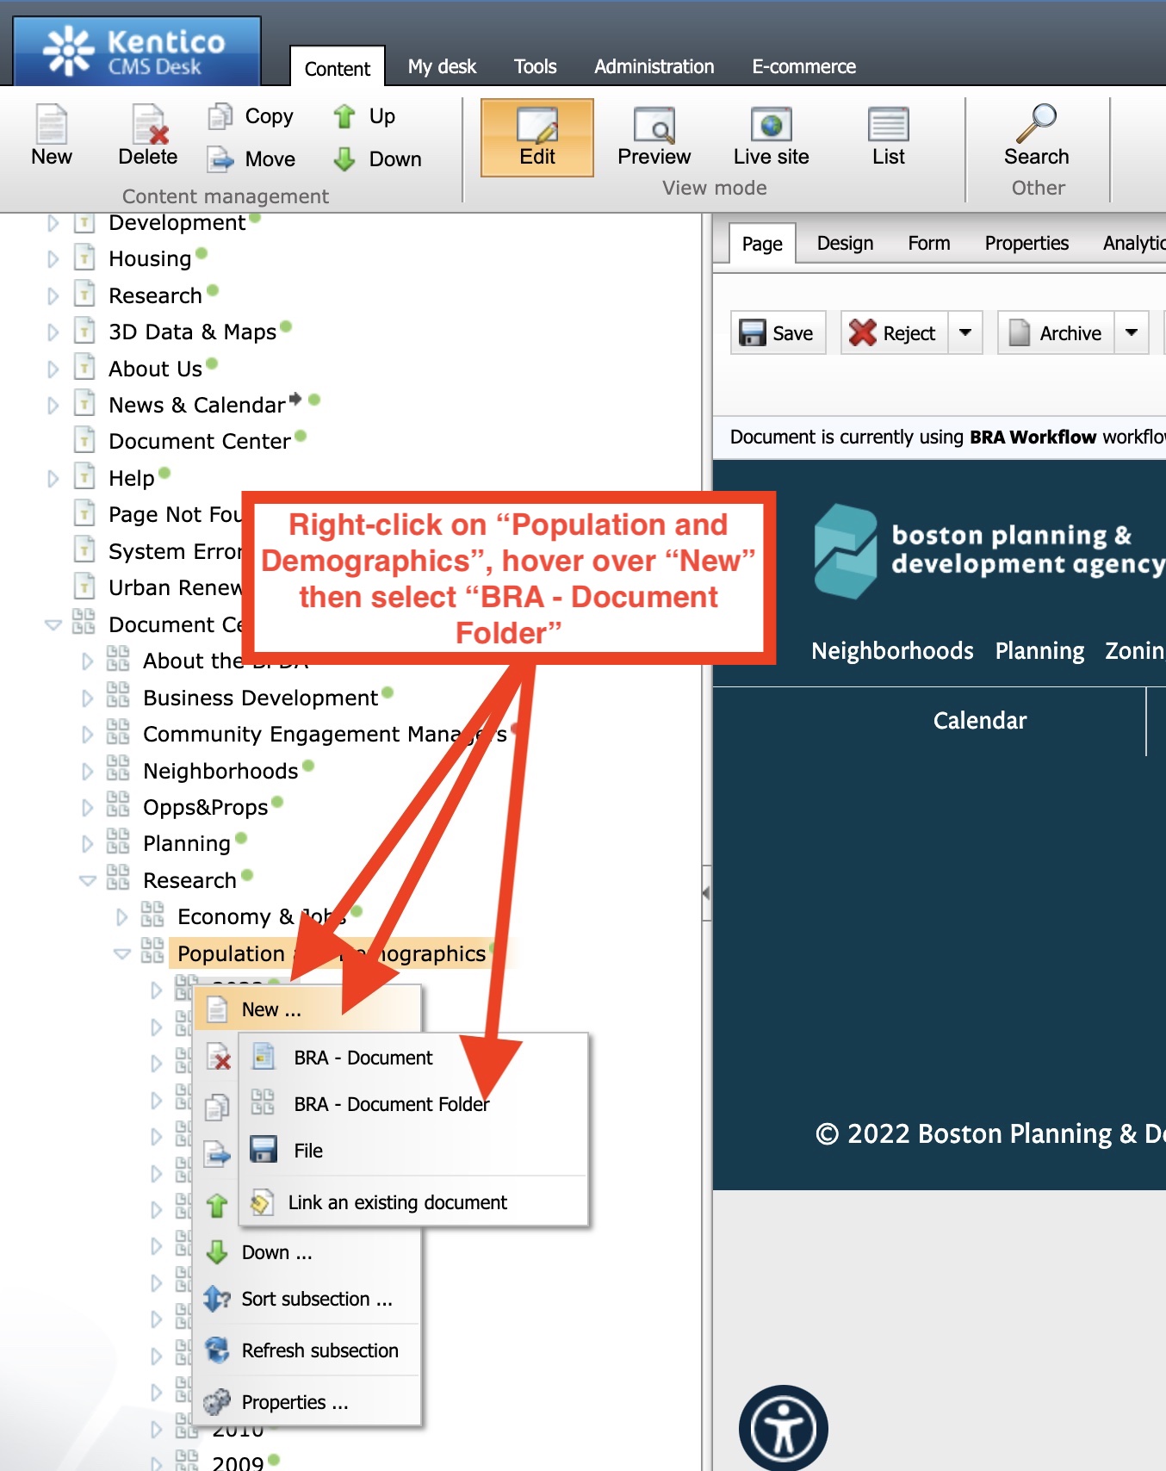Screen dimensions: 1166x1471
Task: Switch to the Design tab
Action: pos(845,244)
